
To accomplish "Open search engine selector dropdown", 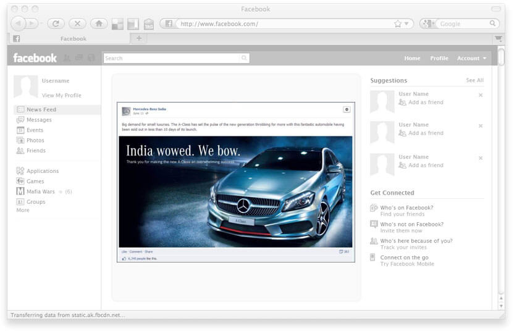I will point(428,23).
